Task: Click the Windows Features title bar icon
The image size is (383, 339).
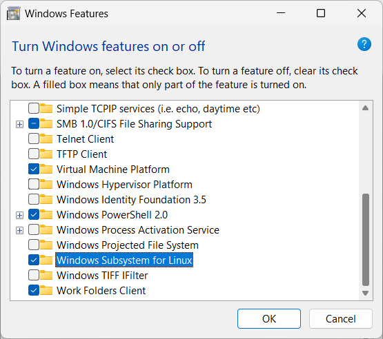Action: [x=13, y=14]
